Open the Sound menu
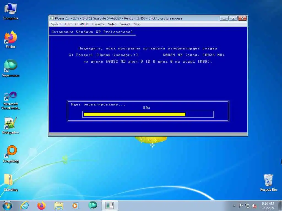Screen dimensions: 282x211 tap(125, 24)
